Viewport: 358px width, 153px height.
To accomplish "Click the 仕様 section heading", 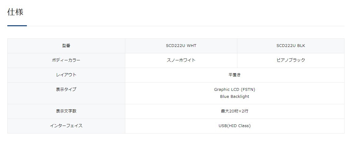I will click(15, 12).
